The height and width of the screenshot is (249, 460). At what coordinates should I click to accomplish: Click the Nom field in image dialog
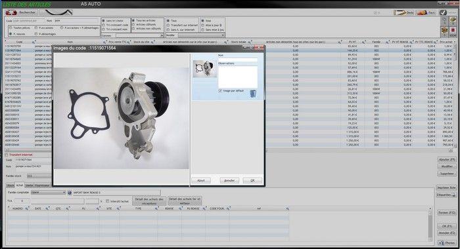[238, 60]
